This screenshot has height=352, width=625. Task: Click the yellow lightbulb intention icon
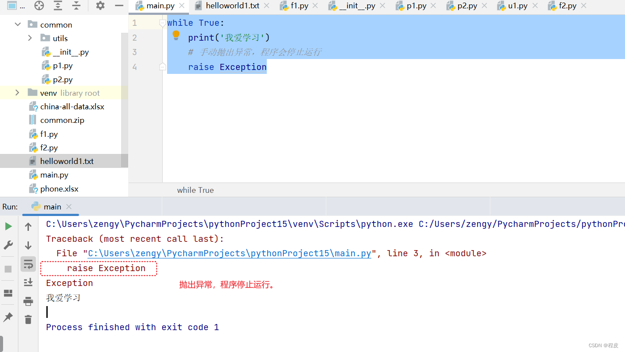[x=176, y=36]
